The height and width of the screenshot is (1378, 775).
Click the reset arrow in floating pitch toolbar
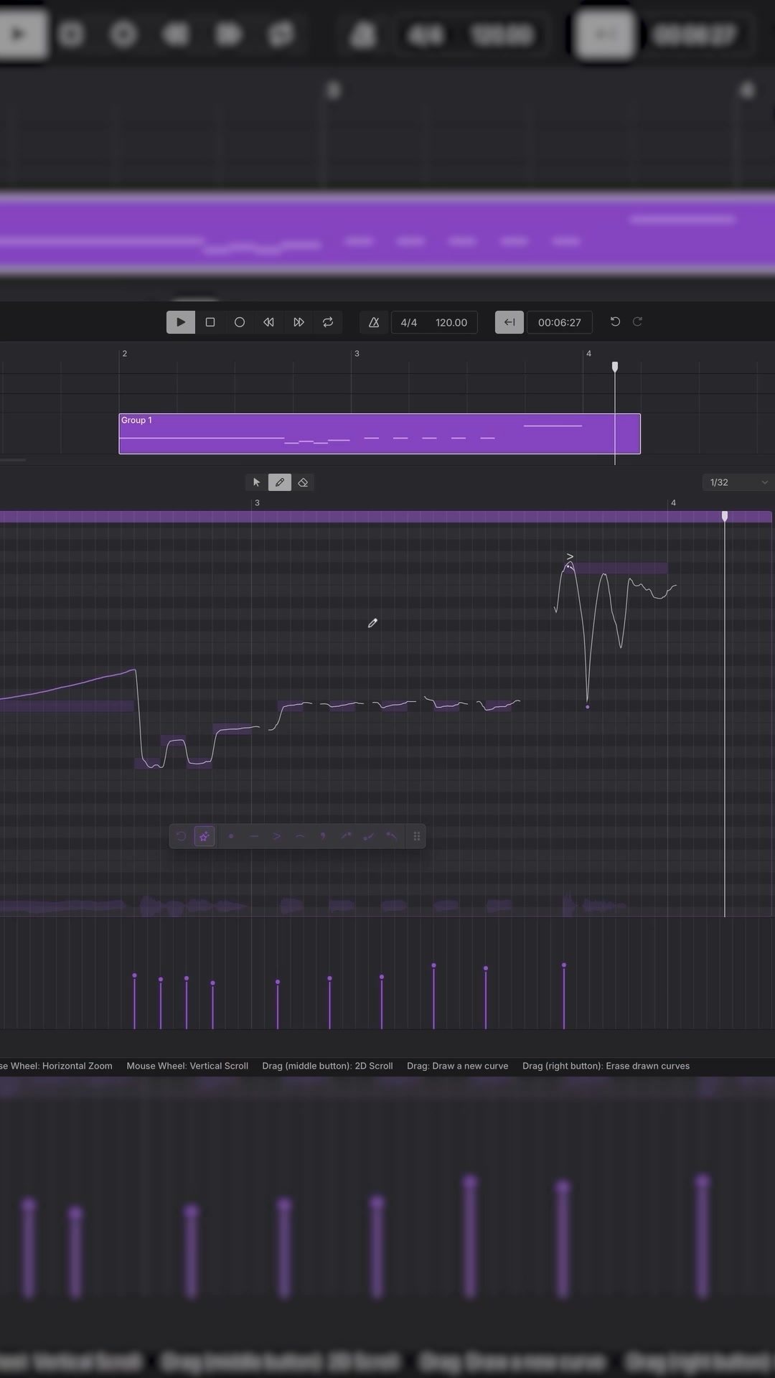[182, 836]
